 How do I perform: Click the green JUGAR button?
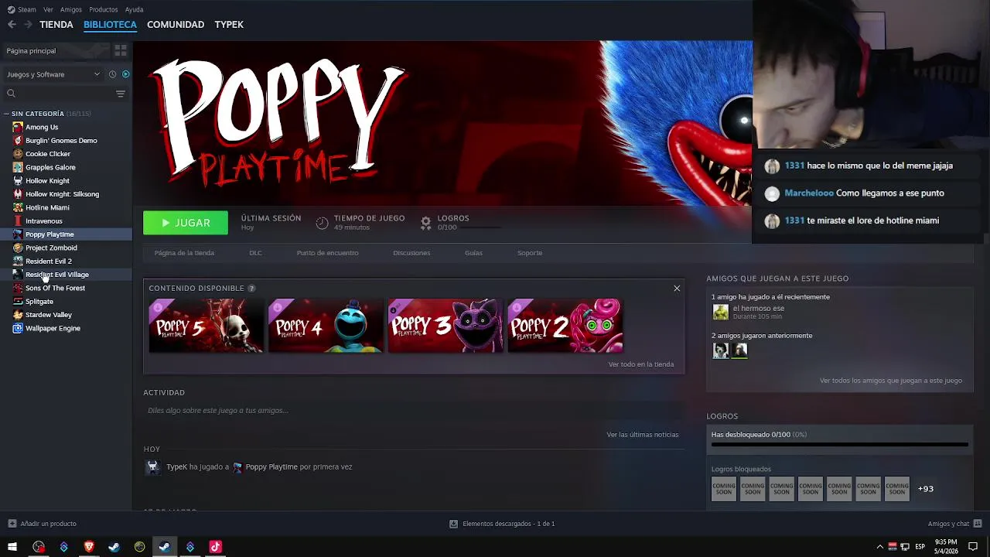tap(186, 223)
